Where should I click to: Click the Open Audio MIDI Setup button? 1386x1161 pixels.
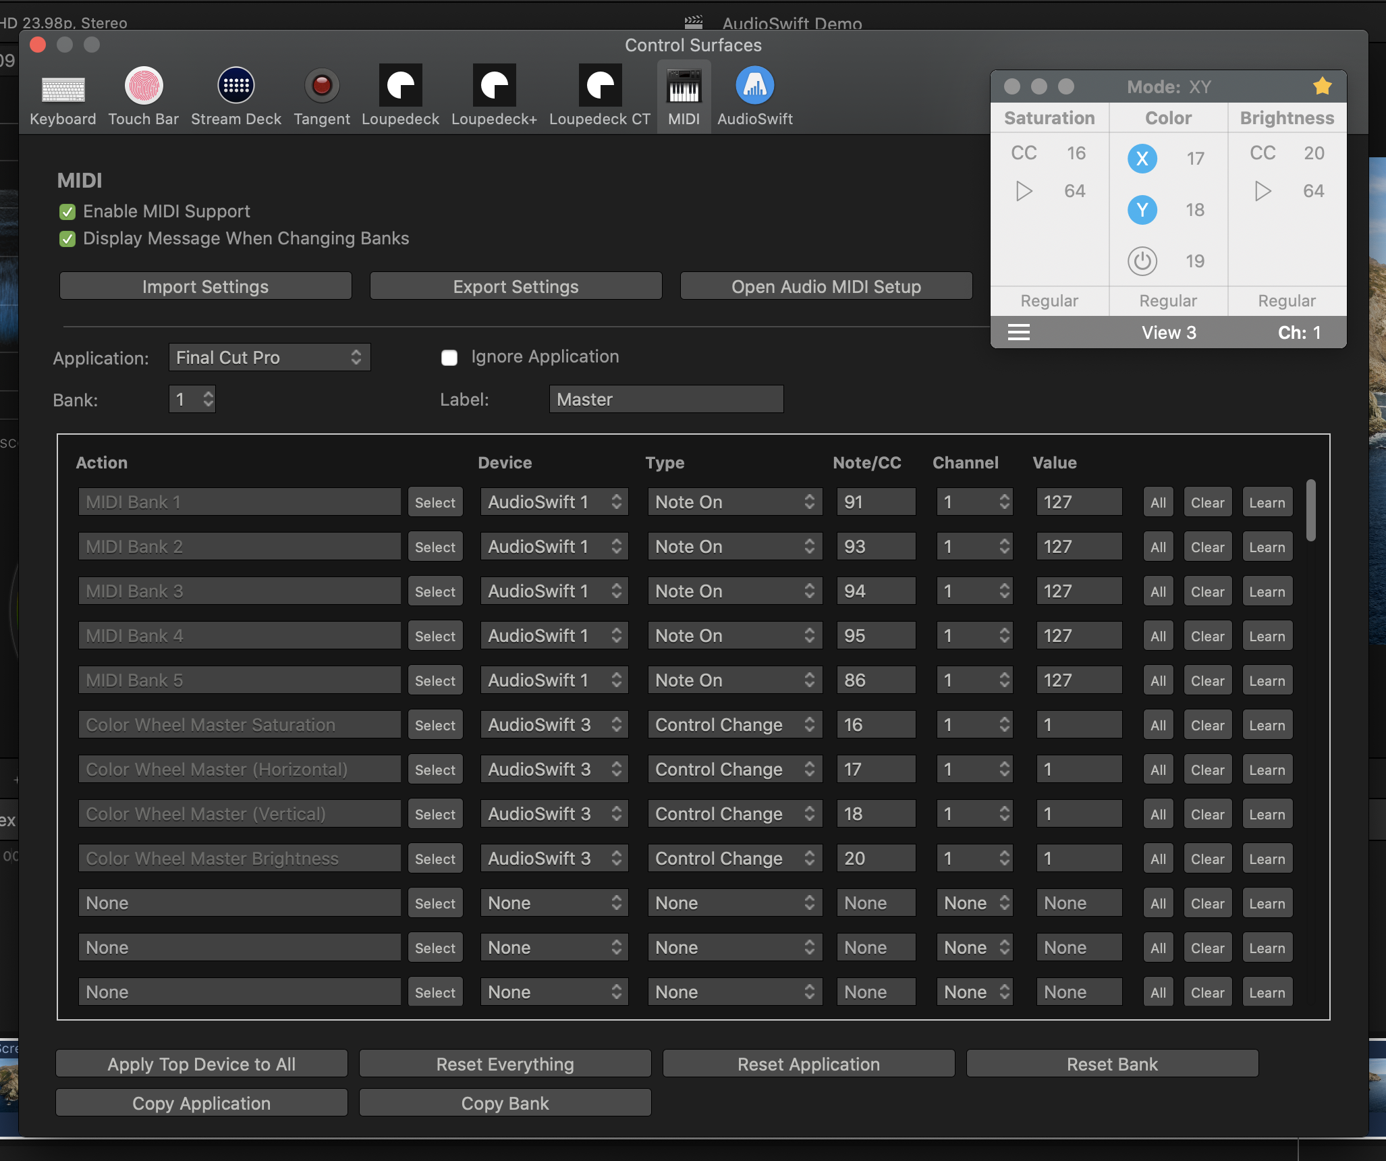click(826, 286)
